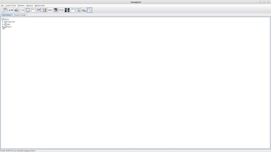This screenshot has width=271, height=152.
Task: Select the Classical node label
Action: pyautogui.click(x=11, y=22)
